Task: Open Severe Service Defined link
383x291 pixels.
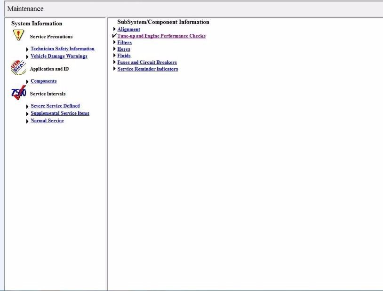Action: click(55, 106)
